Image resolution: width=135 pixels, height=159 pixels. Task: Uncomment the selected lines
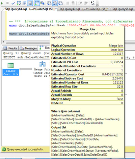point(73,3)
